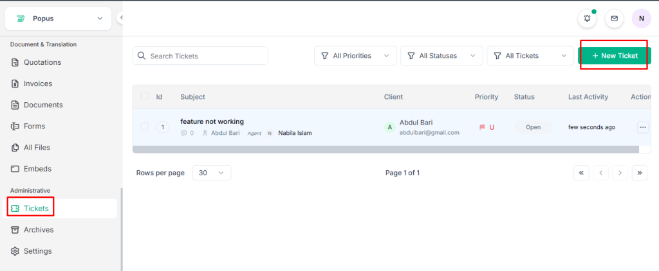Open the All Priorities filter dropdown

pos(355,56)
